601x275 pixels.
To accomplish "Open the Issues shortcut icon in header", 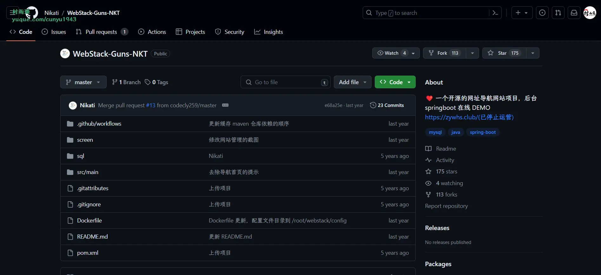I will coord(542,13).
